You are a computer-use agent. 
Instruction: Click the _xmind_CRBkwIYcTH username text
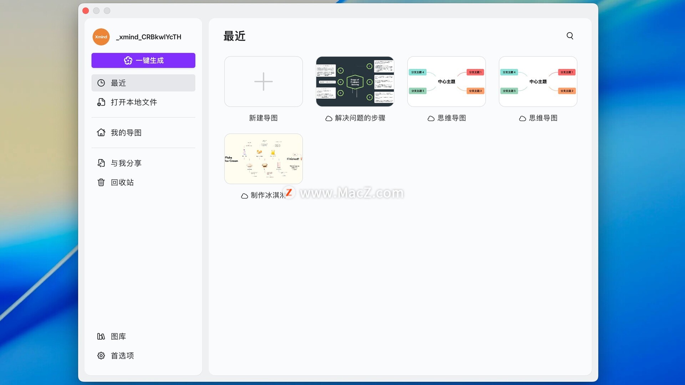tap(148, 37)
